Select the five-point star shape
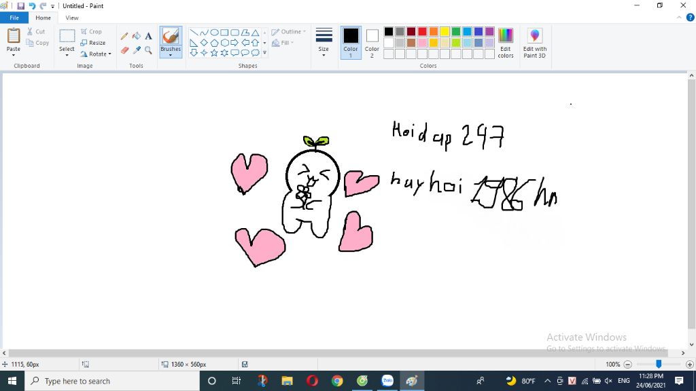 coord(214,53)
